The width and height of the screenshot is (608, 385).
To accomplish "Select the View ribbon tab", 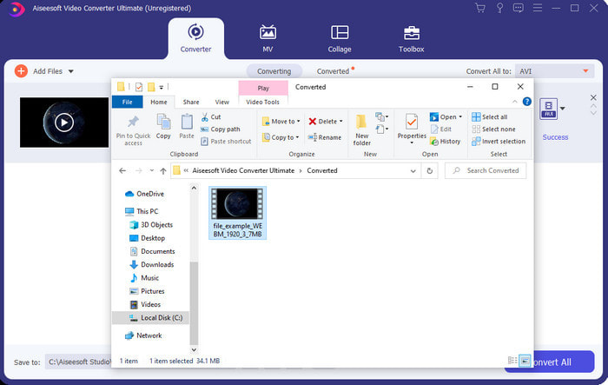I will click(221, 102).
